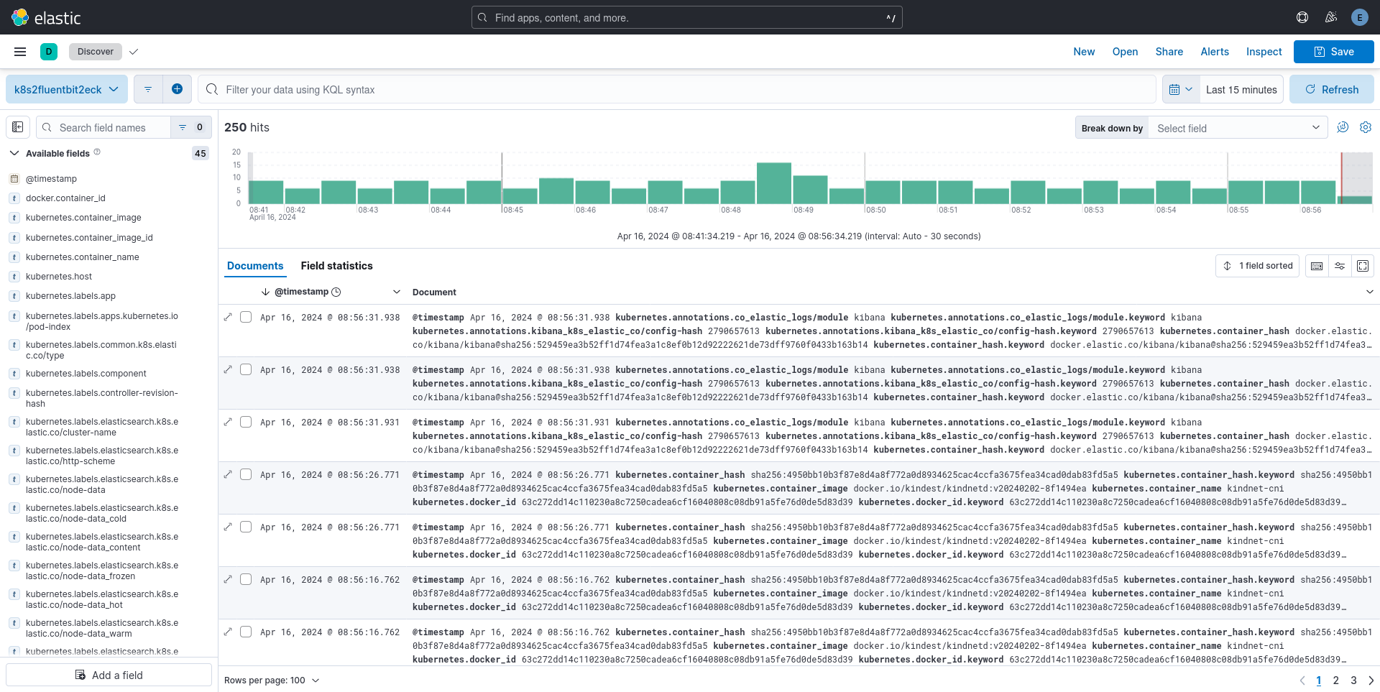Go to results page 2
Viewport: 1380px width, 692px height.
(x=1335, y=680)
